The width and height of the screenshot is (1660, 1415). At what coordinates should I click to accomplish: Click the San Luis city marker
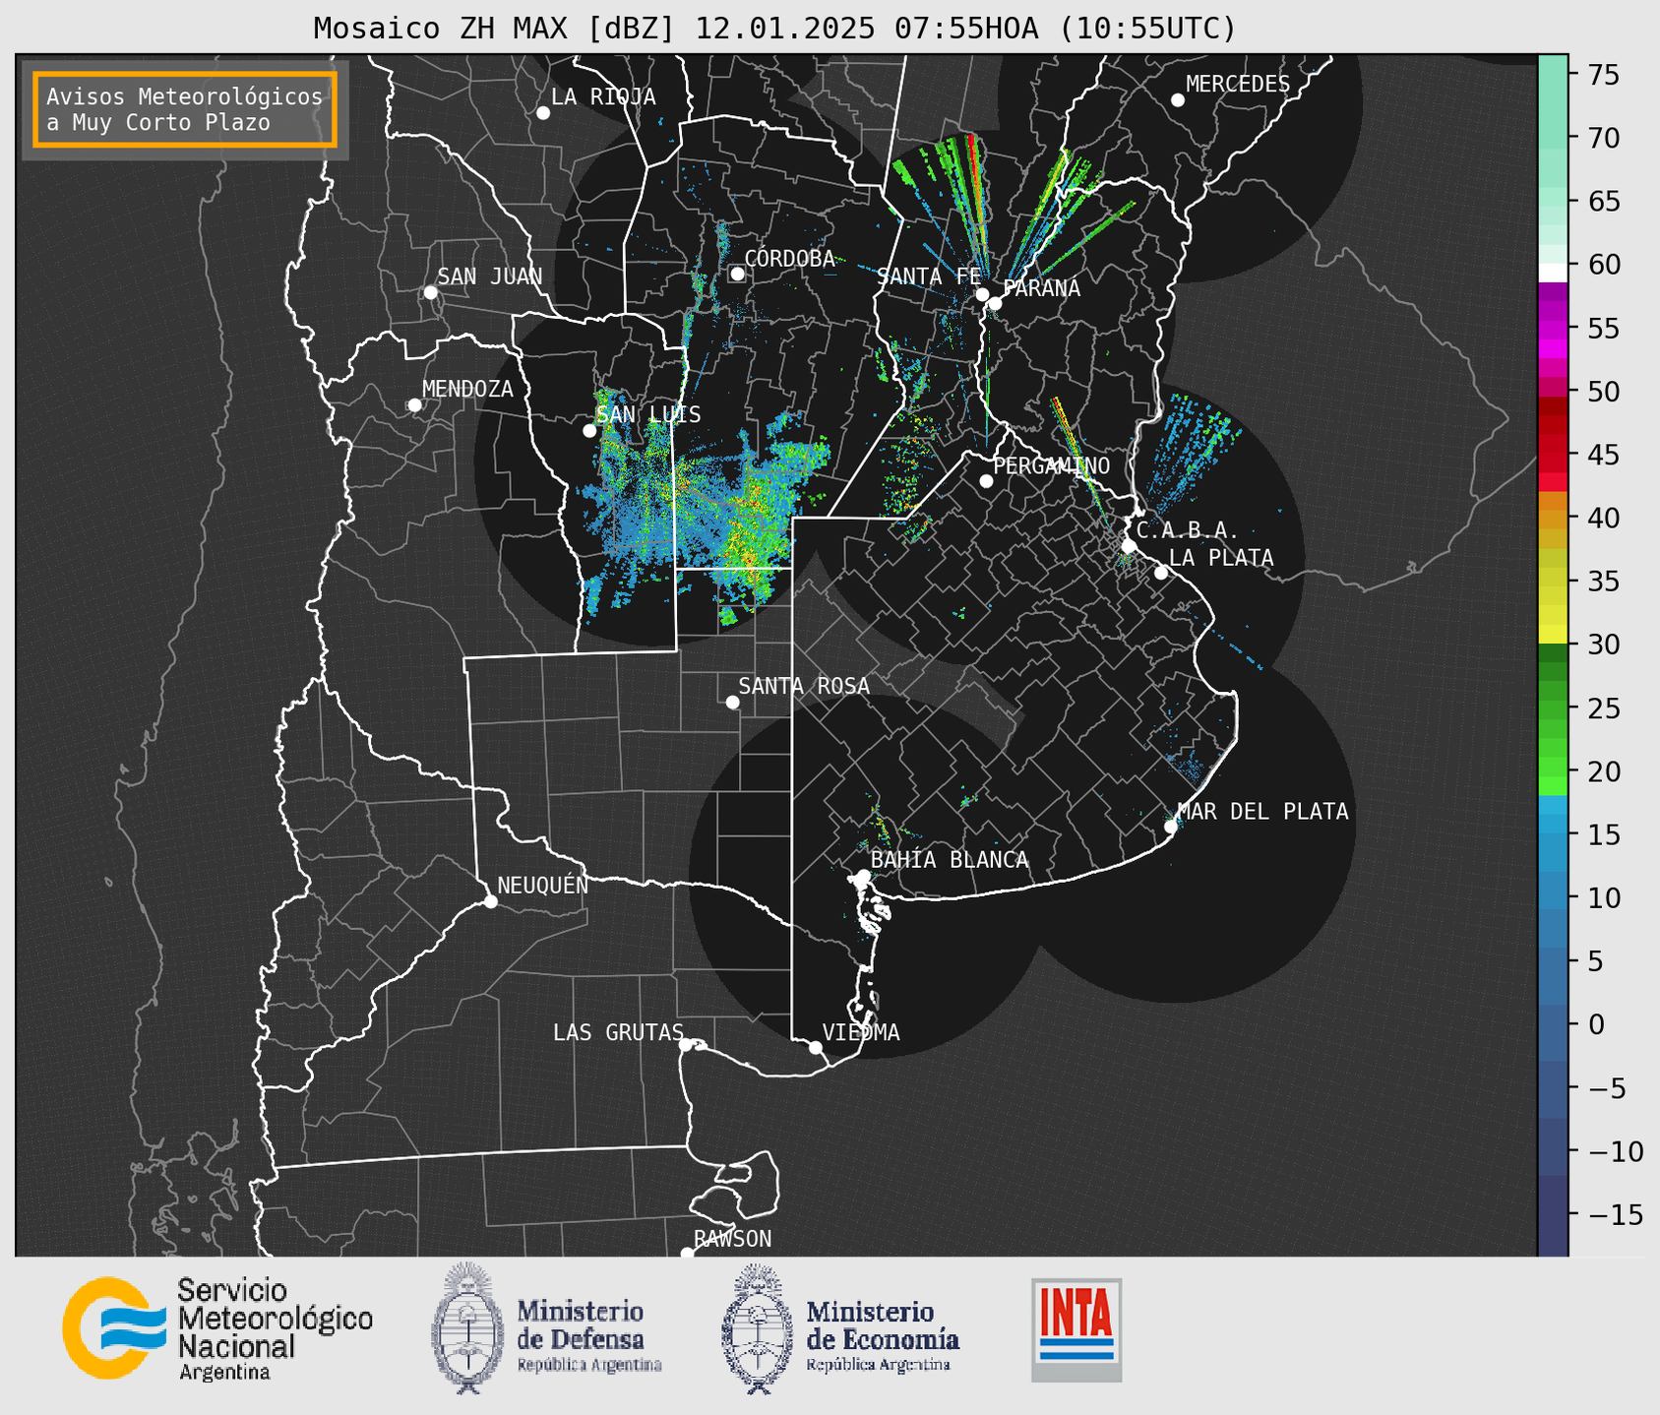(x=589, y=430)
